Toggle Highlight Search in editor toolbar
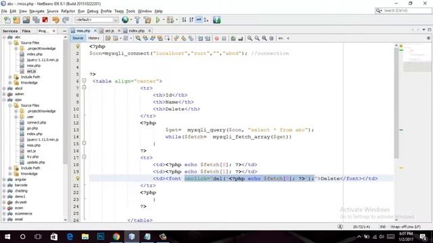 160,38
